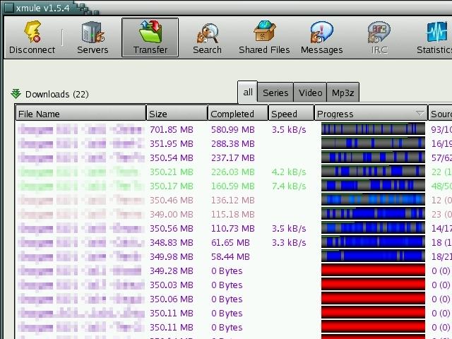Image resolution: width=452 pixels, height=339 pixels.
Task: Sort downloads by File Name header
Action: pos(81,114)
